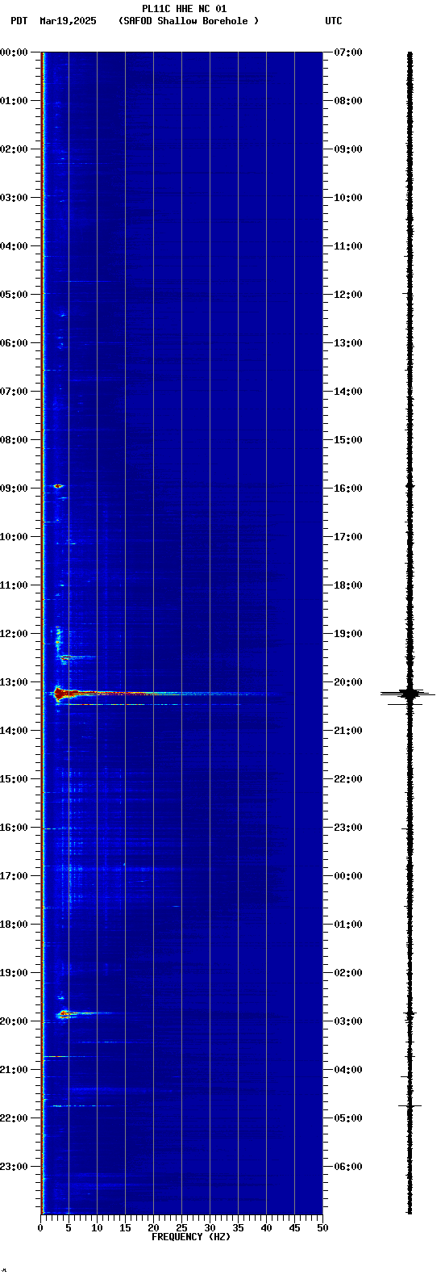445x1279 pixels.
Task: Click the UTC time label 00:00
Action: click(347, 876)
